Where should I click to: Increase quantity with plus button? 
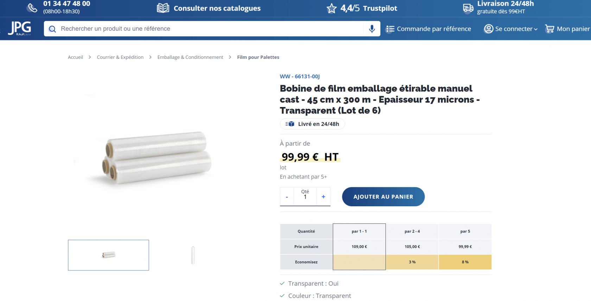[323, 197]
